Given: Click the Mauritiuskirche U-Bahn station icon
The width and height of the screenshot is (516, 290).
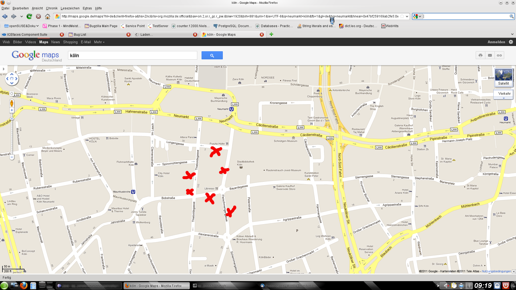Looking at the screenshot, I should tap(133, 192).
